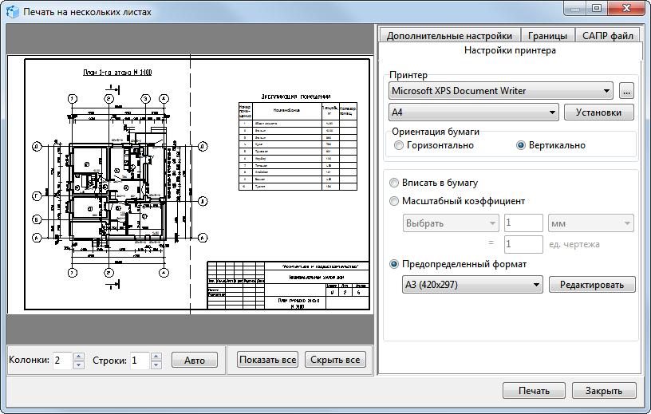The height and width of the screenshot is (414, 651).
Task: Open the A3 (420x297) format dropdown
Action: 473,284
